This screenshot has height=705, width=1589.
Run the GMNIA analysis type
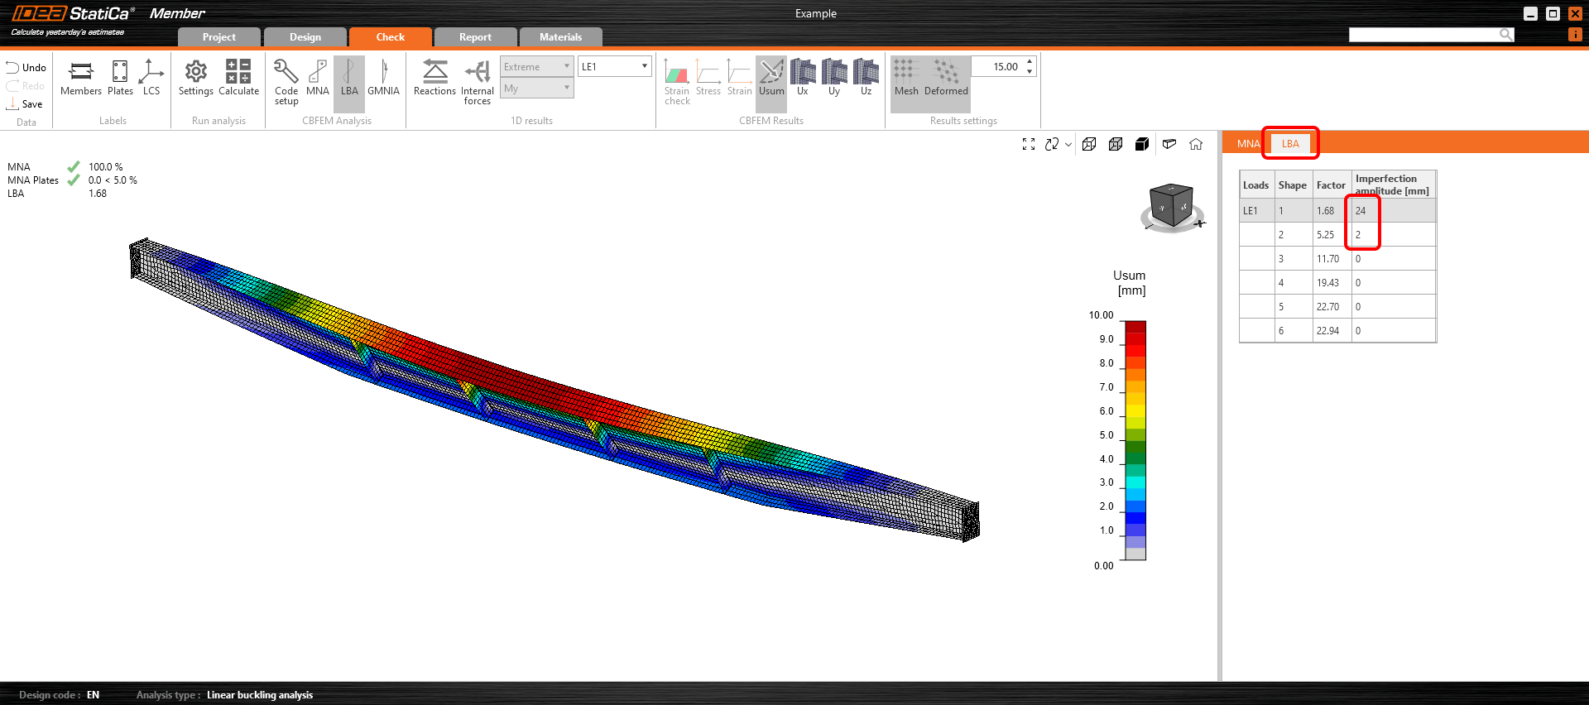coord(383,79)
